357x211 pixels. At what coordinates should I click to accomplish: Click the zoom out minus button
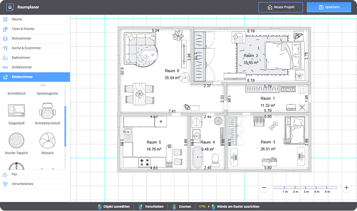264,187
